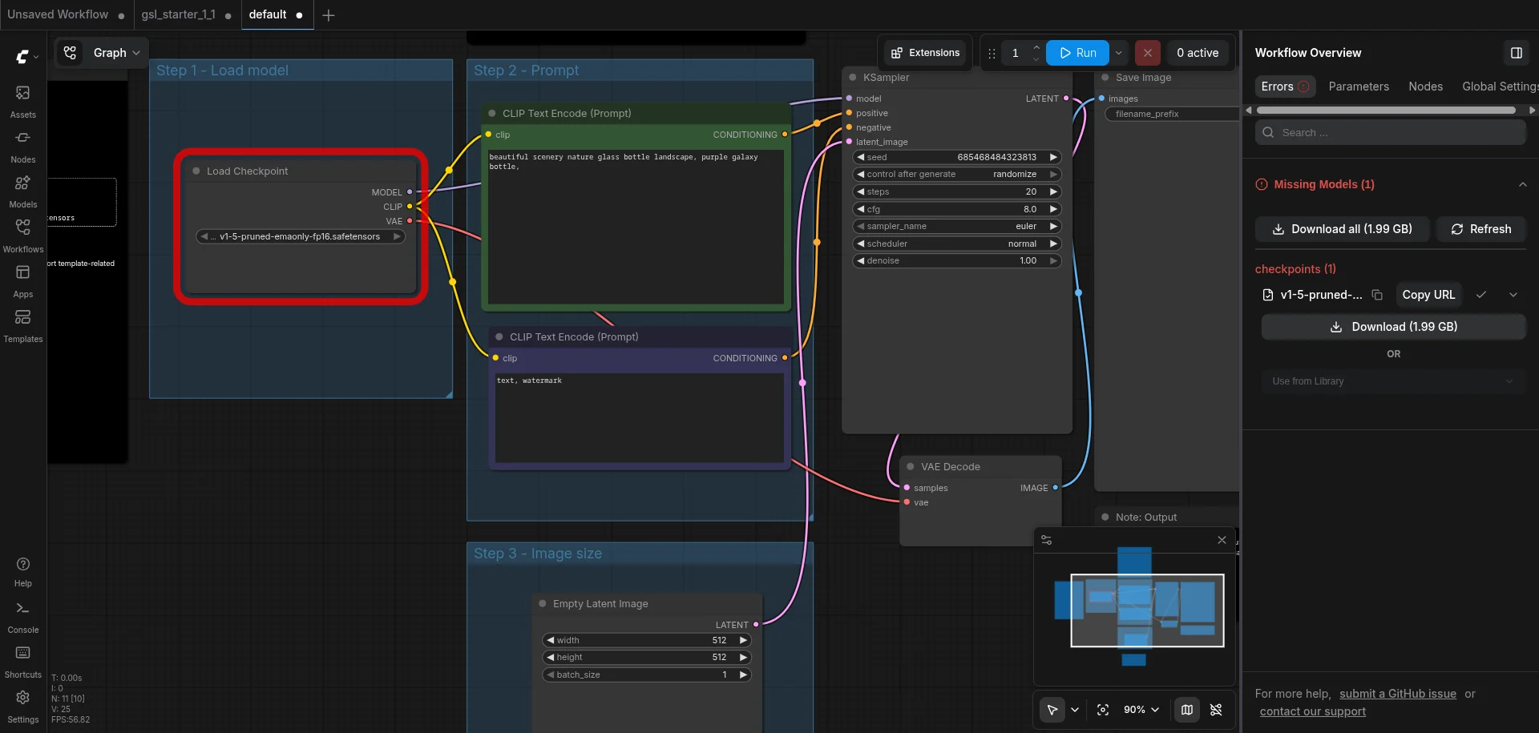This screenshot has height=733, width=1539.
Task: Open the 90% zoom level dropdown
Action: click(1141, 710)
